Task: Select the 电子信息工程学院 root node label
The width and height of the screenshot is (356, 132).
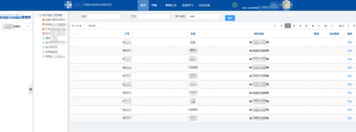Action: click(x=52, y=15)
